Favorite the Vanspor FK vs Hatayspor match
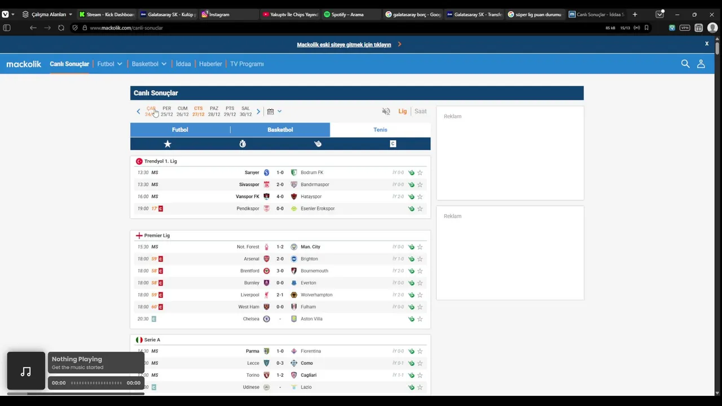Screen dimensions: 722x406 click(420, 196)
